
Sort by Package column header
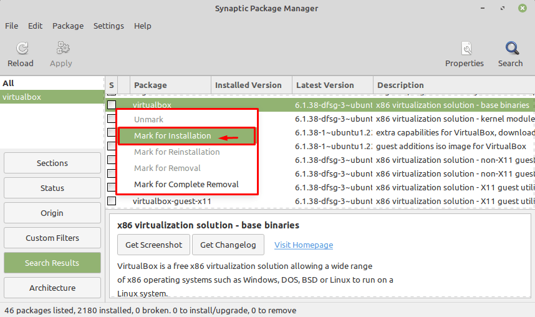pyautogui.click(x=171, y=85)
